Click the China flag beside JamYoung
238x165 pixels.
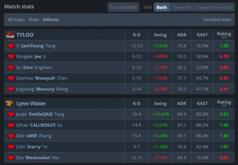coord(11,46)
